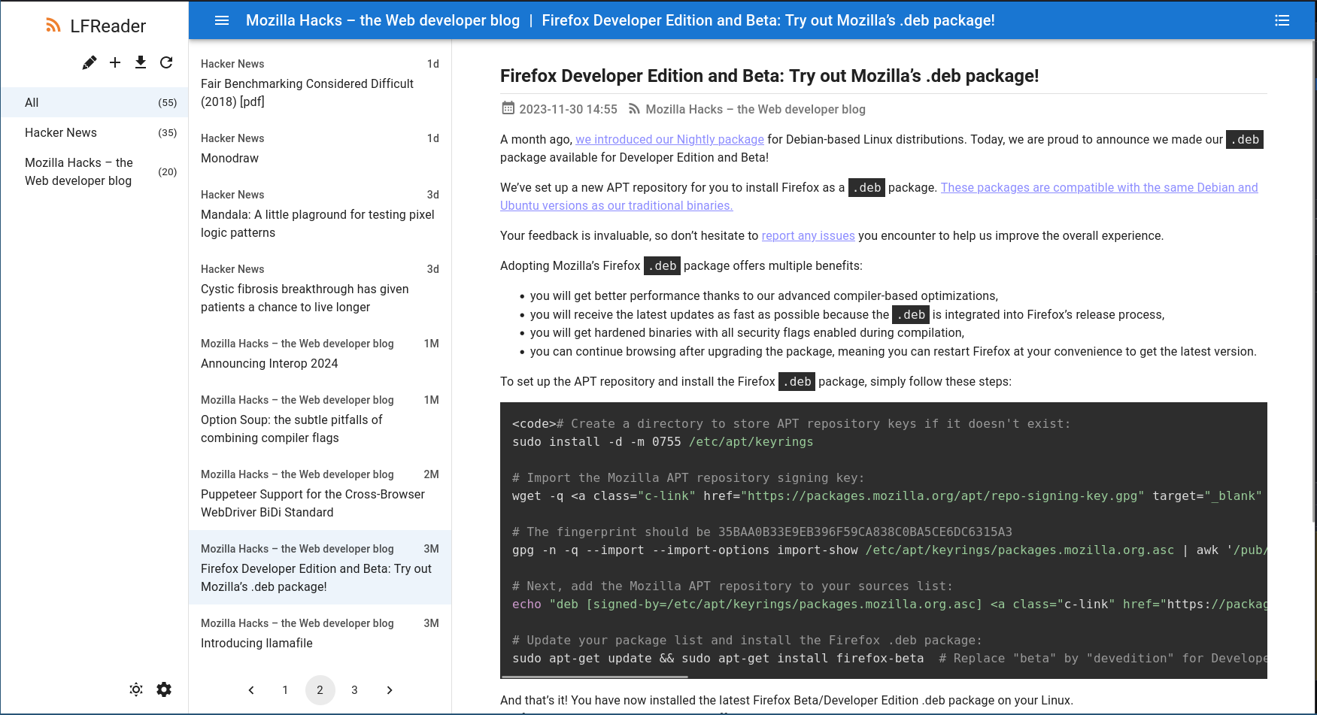Add a new feed with plus icon
Screen dimensions: 1317x715
[115, 62]
